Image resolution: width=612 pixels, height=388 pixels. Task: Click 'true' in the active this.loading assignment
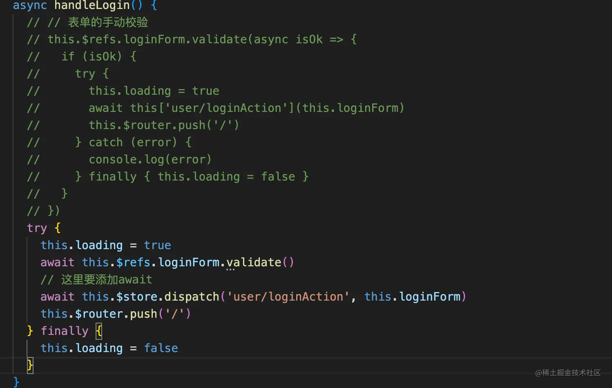157,245
